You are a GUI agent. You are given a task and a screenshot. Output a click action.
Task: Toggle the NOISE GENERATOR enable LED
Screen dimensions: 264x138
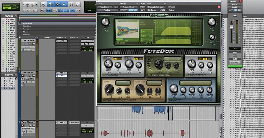coord(104,100)
